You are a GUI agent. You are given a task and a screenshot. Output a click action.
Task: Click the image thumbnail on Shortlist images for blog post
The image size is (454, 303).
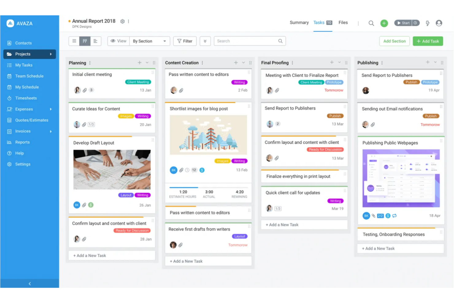208,134
